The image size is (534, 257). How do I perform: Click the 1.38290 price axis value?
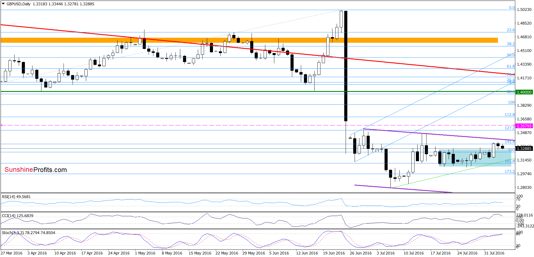pyautogui.click(x=524, y=105)
